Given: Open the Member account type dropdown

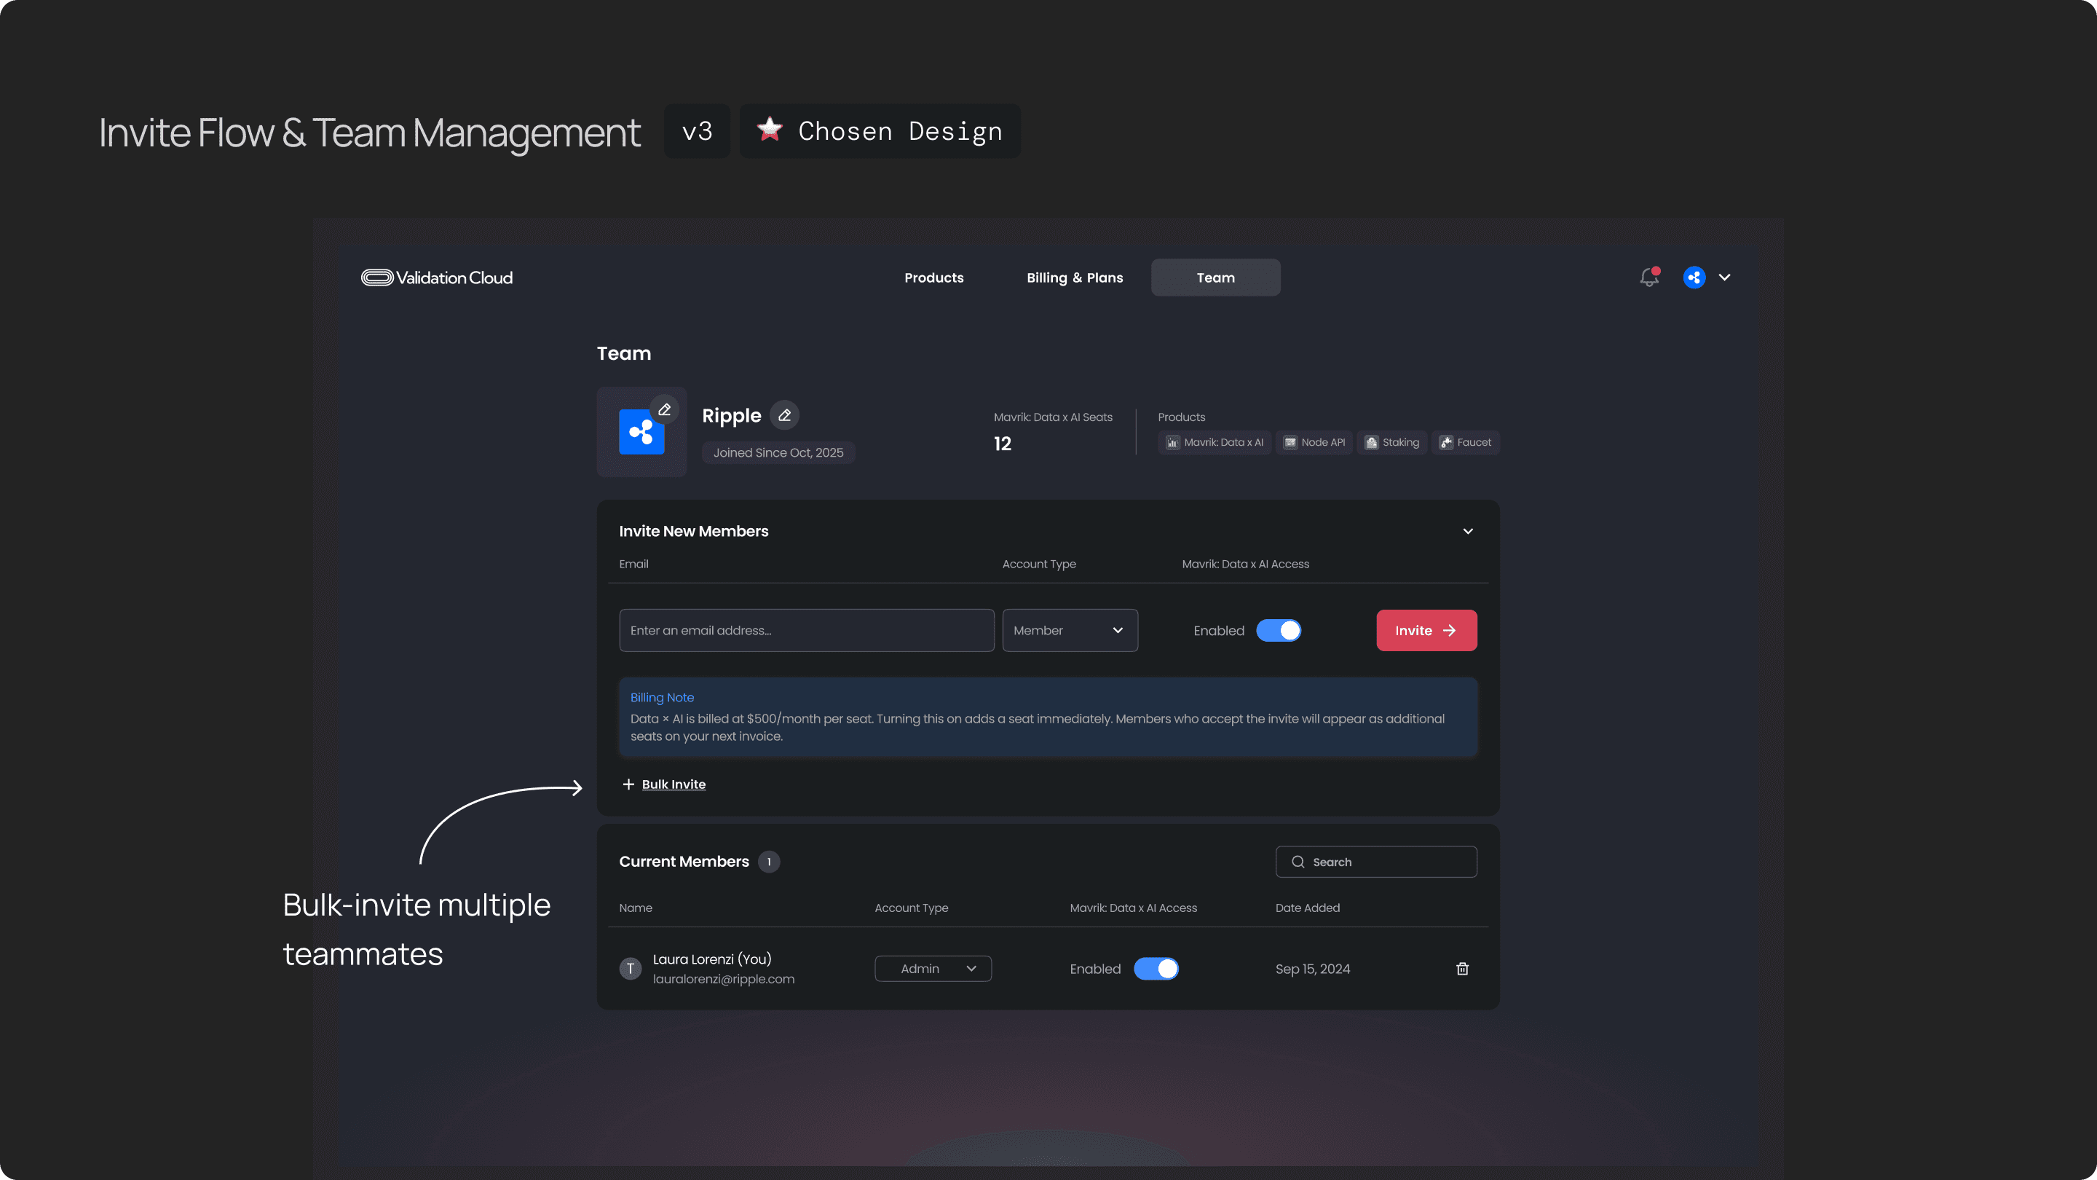Looking at the screenshot, I should click(x=1070, y=630).
